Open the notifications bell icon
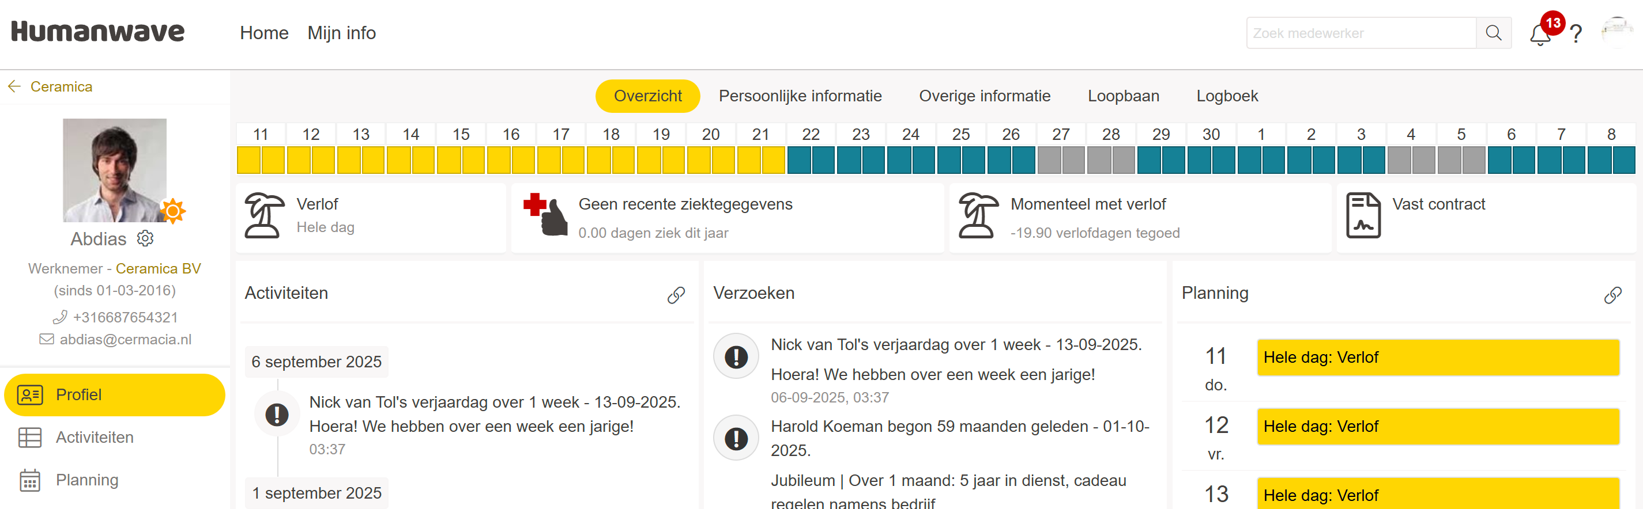 coord(1540,35)
